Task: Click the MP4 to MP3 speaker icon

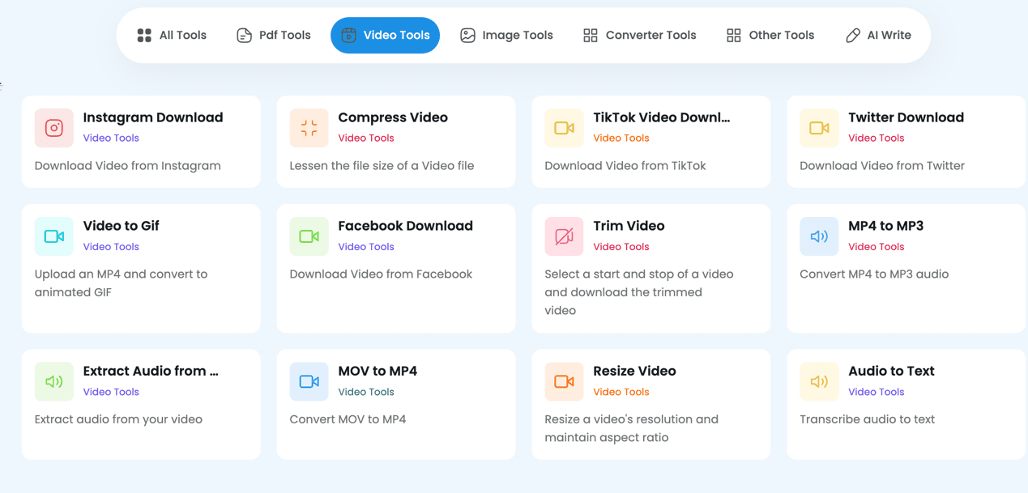Action: (x=819, y=236)
